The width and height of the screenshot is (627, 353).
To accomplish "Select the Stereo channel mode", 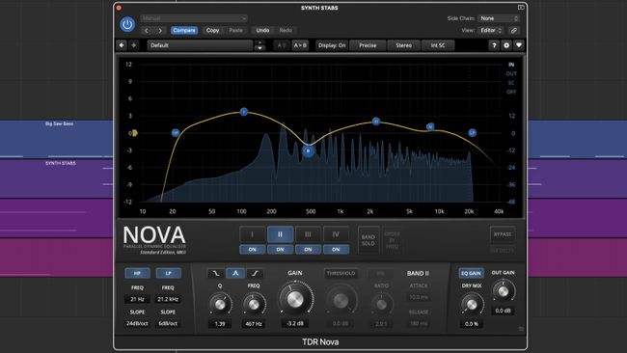I will 403,45.
